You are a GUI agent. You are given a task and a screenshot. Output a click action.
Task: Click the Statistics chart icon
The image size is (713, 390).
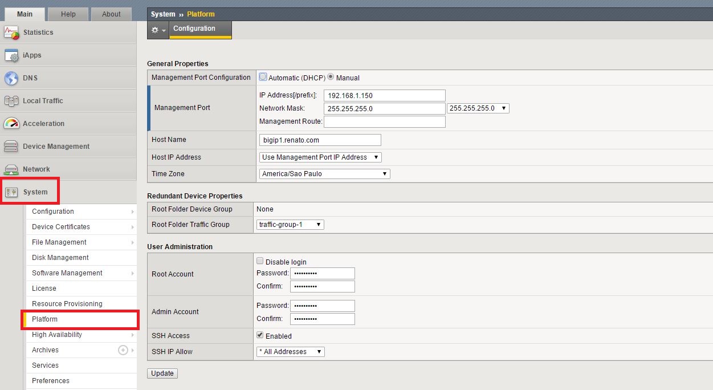(x=11, y=32)
